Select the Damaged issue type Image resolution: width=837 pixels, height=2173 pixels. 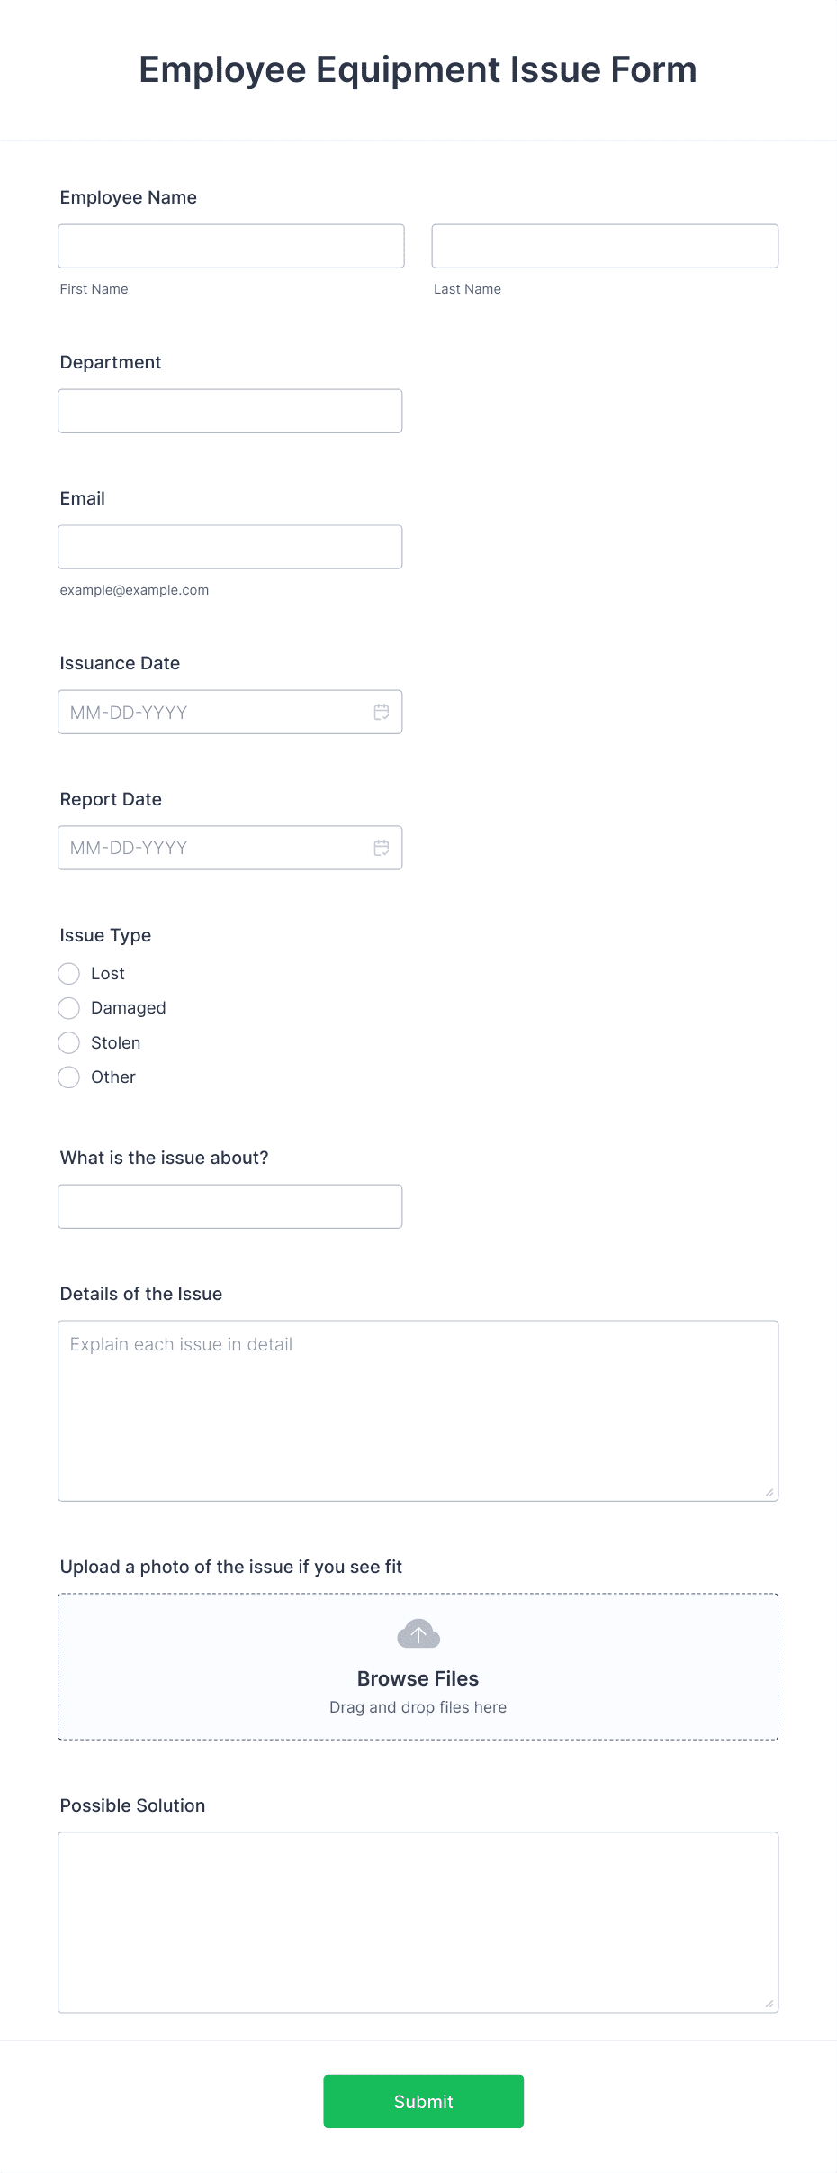click(x=68, y=1008)
